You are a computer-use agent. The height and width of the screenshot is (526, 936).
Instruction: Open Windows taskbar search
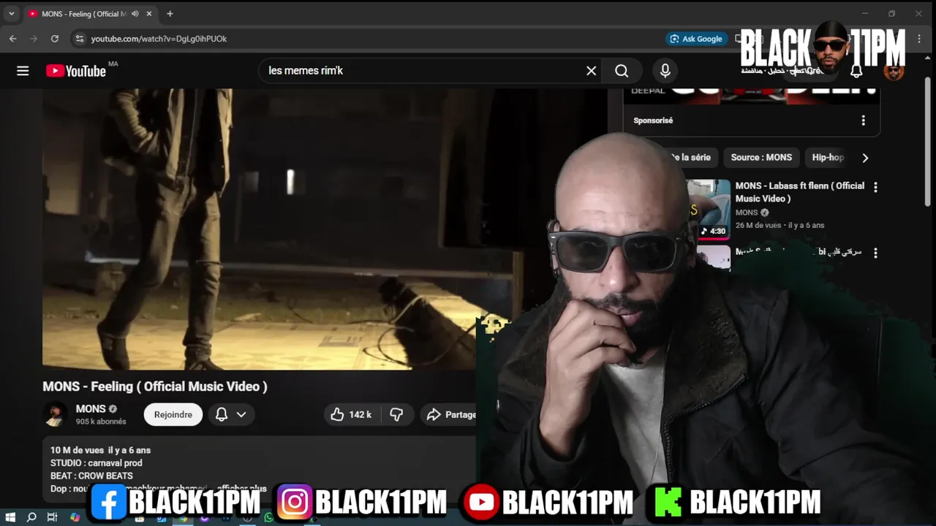(x=31, y=517)
